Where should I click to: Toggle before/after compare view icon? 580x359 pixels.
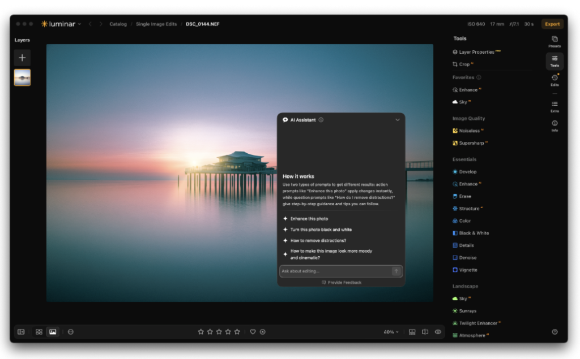point(425,332)
